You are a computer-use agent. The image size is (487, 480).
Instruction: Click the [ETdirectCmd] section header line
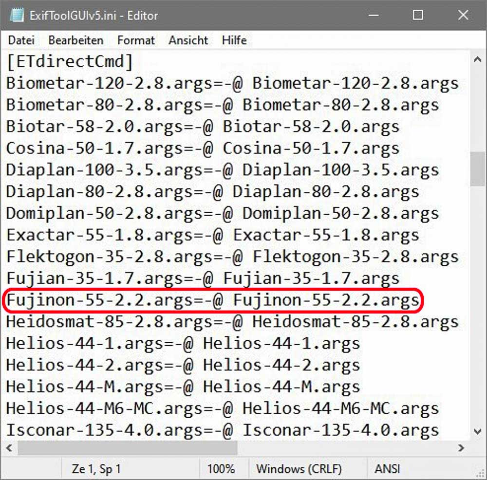pos(70,61)
